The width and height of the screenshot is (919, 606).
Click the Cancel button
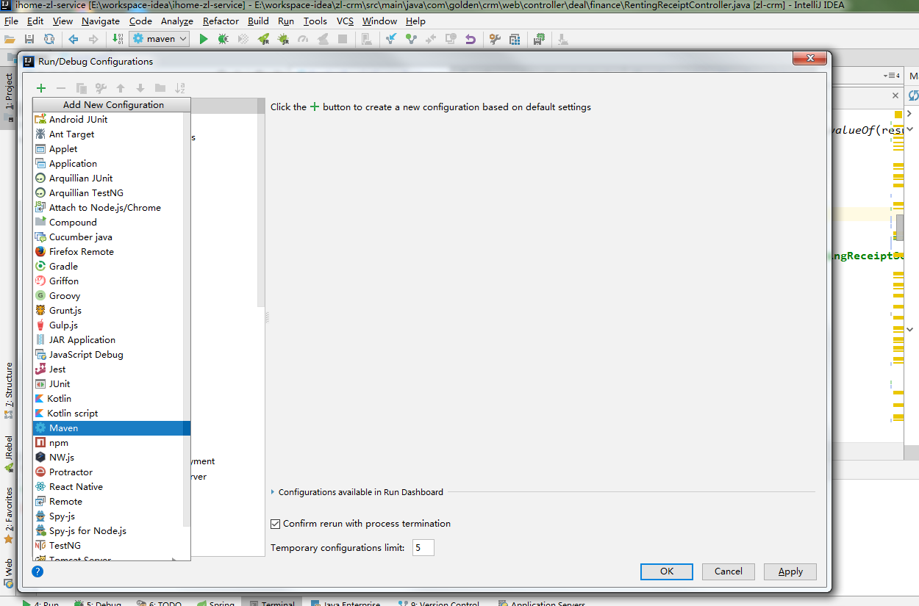point(728,571)
